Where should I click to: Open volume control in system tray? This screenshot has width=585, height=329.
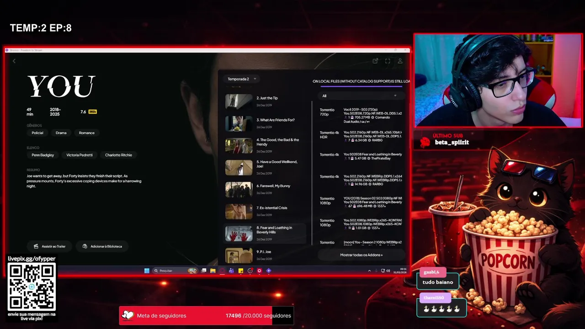point(388,271)
